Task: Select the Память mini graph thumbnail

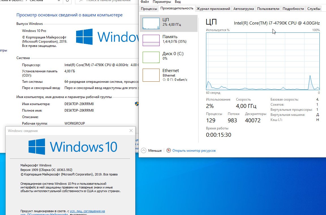Action: [x=151, y=40]
